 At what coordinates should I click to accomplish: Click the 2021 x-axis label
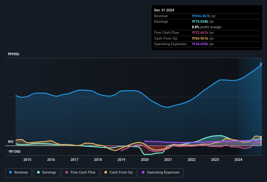pyautogui.click(x=168, y=160)
